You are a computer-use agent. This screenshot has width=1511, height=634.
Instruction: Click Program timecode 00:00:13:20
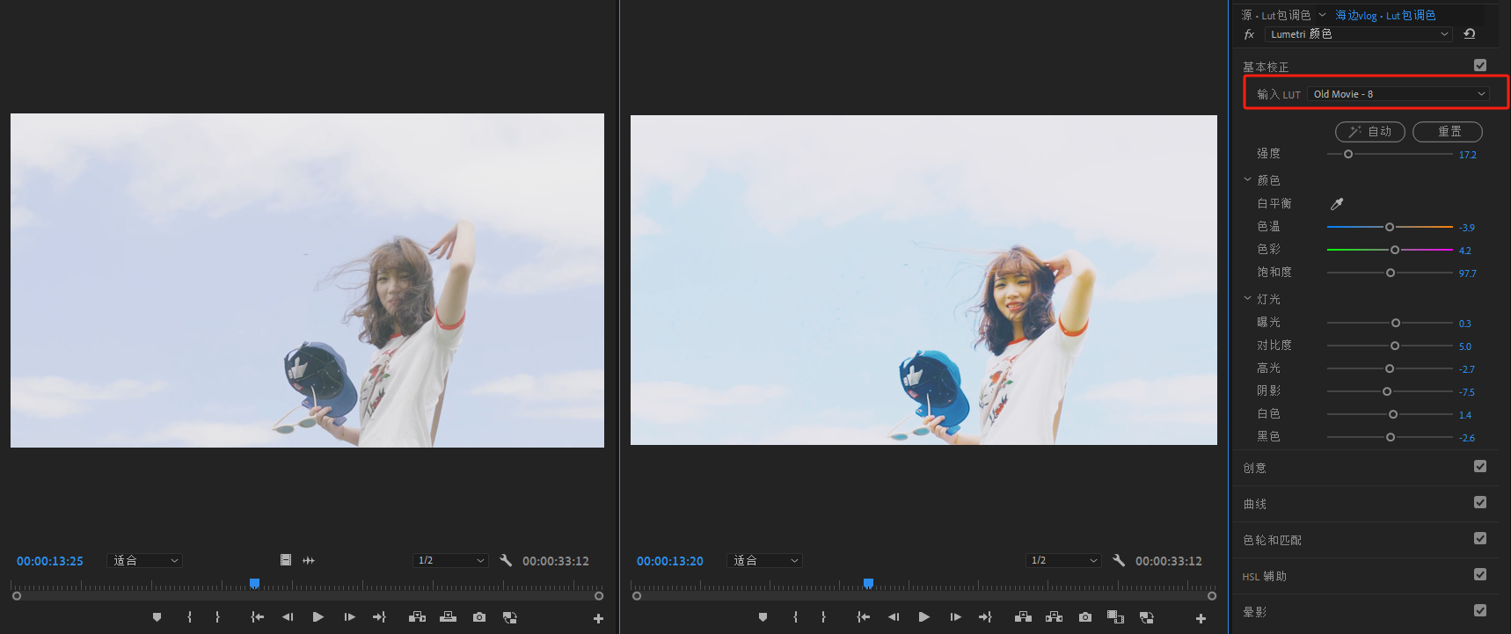click(x=670, y=561)
